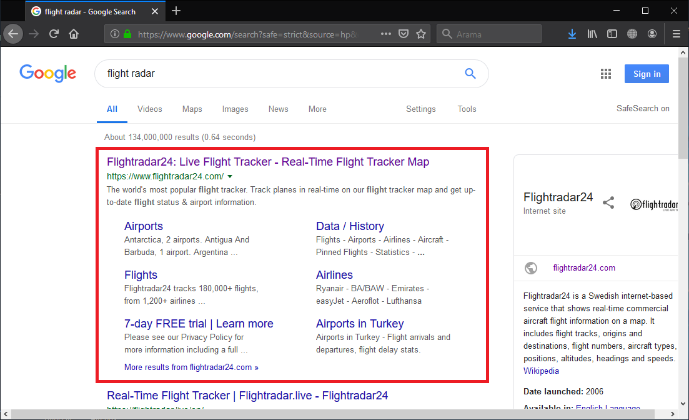Open the More search categories menu
Viewport: 689px width, 420px height.
317,109
